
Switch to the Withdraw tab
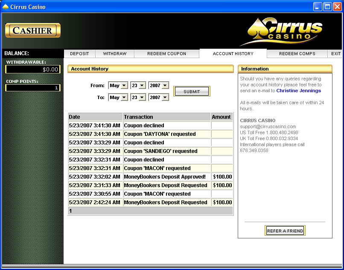(115, 53)
